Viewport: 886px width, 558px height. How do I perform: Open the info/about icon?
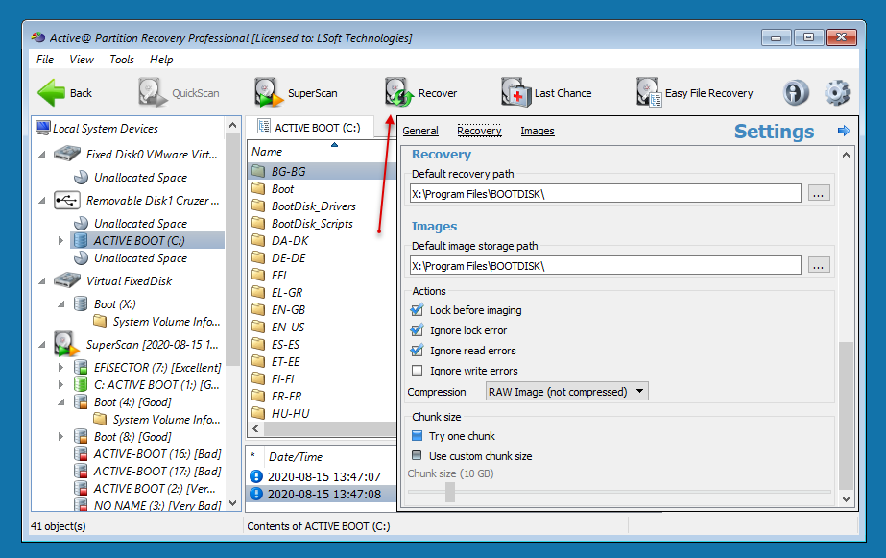tap(796, 93)
